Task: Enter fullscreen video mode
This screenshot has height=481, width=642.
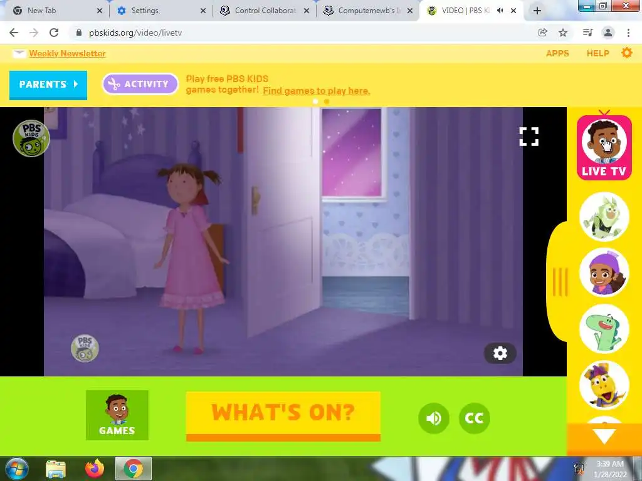Action: coord(529,136)
